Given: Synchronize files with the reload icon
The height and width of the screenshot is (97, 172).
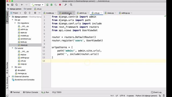Looking at the screenshot, I should [x=16, y=5].
